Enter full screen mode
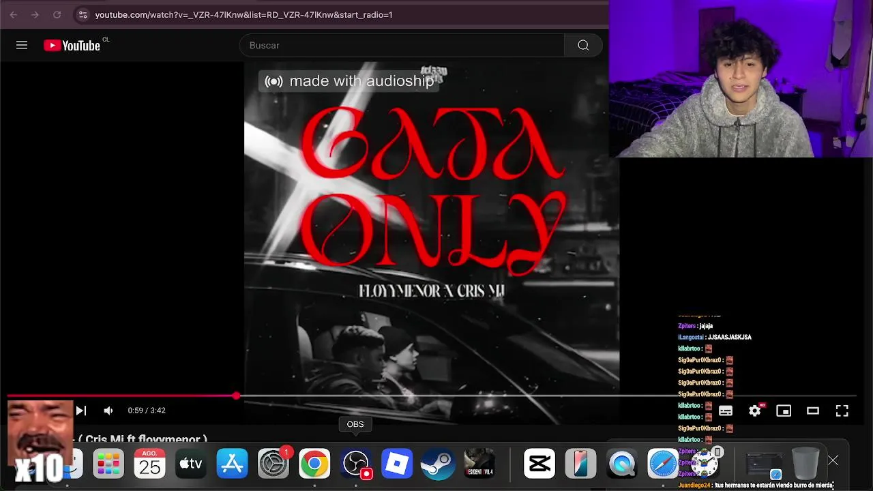873x491 pixels. point(842,411)
